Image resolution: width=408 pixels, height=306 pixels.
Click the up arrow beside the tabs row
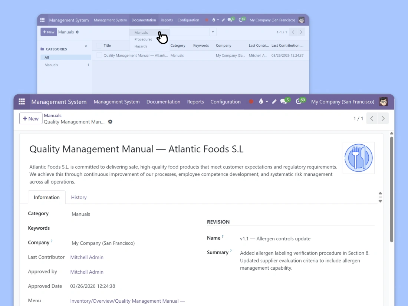point(380,193)
